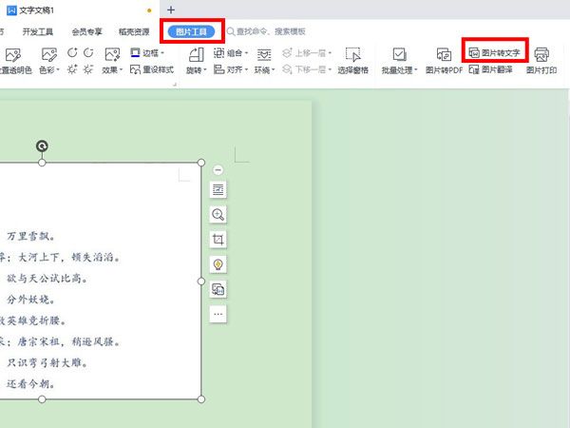The image size is (570, 428).
Task: Click the lightbulb icon beside the picture
Action: point(218,264)
